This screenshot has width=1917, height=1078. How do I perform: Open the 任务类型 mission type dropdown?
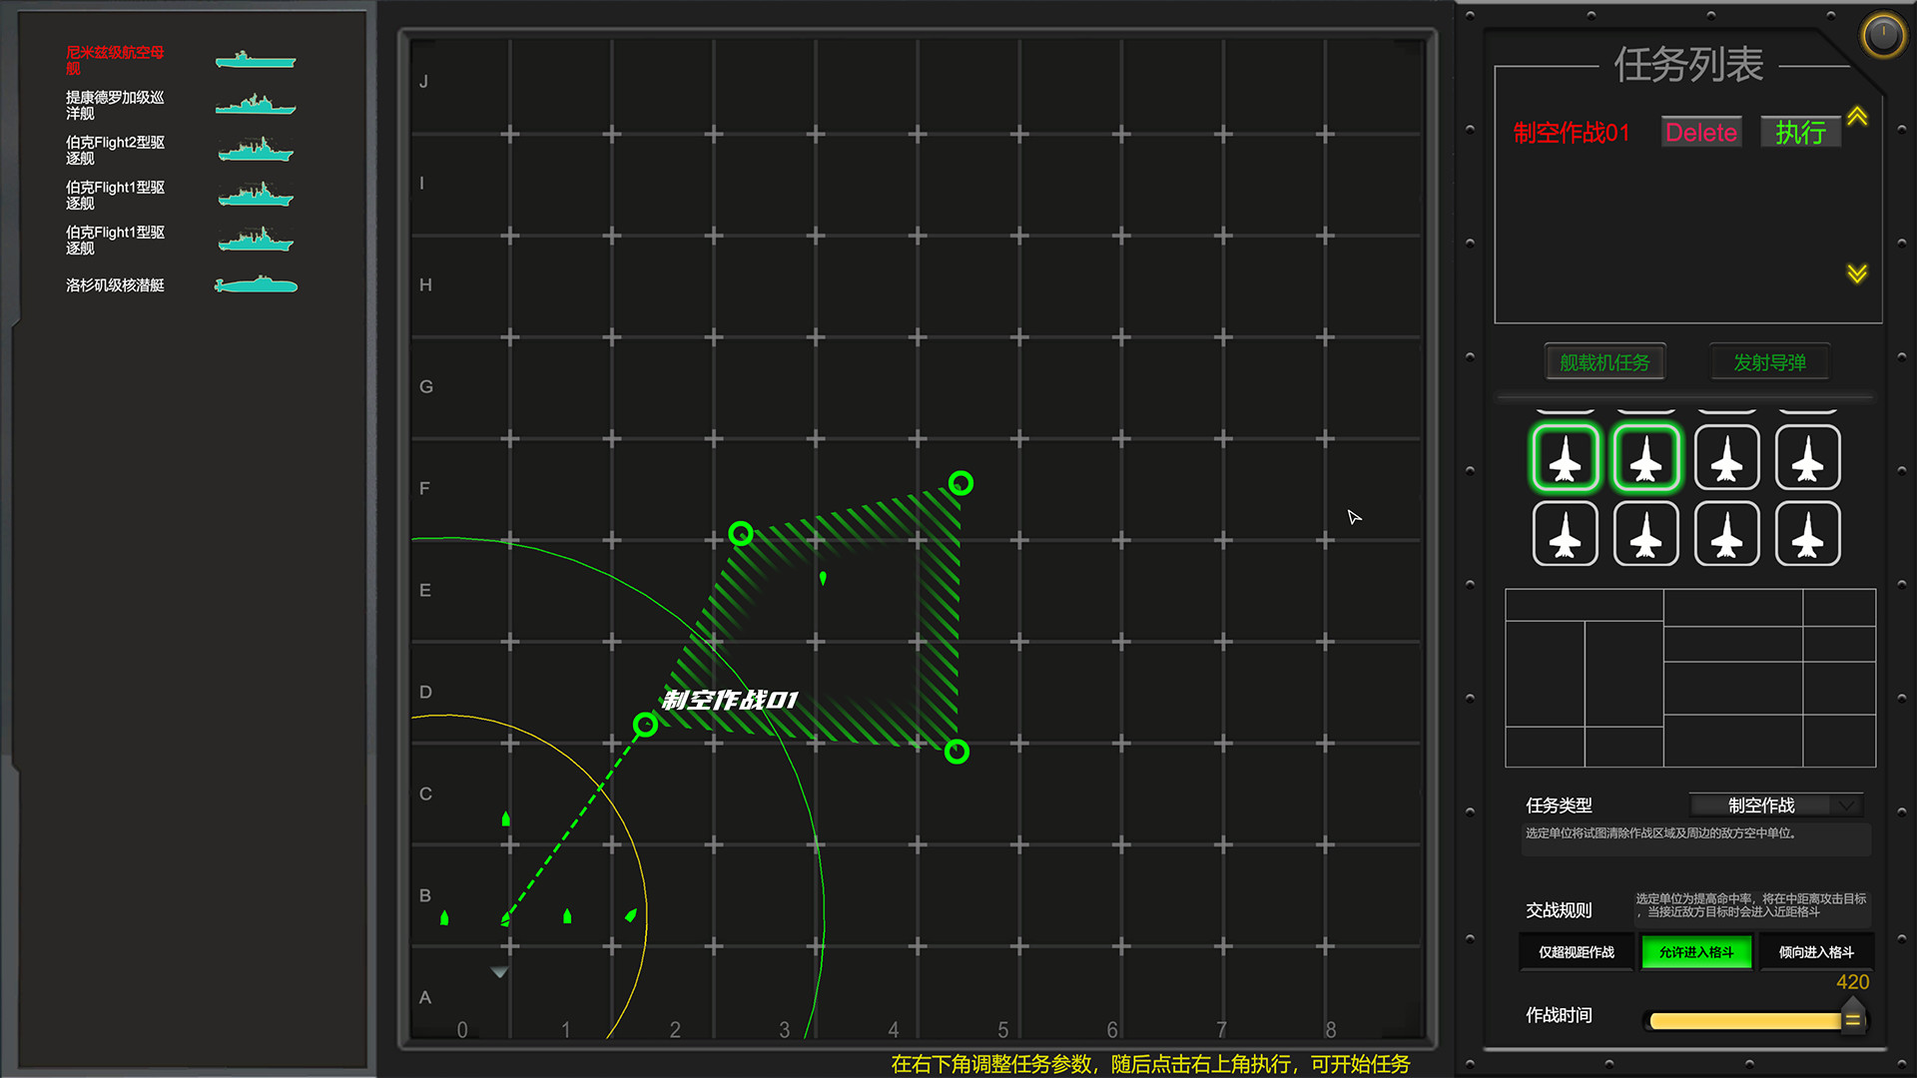[x=1775, y=805]
